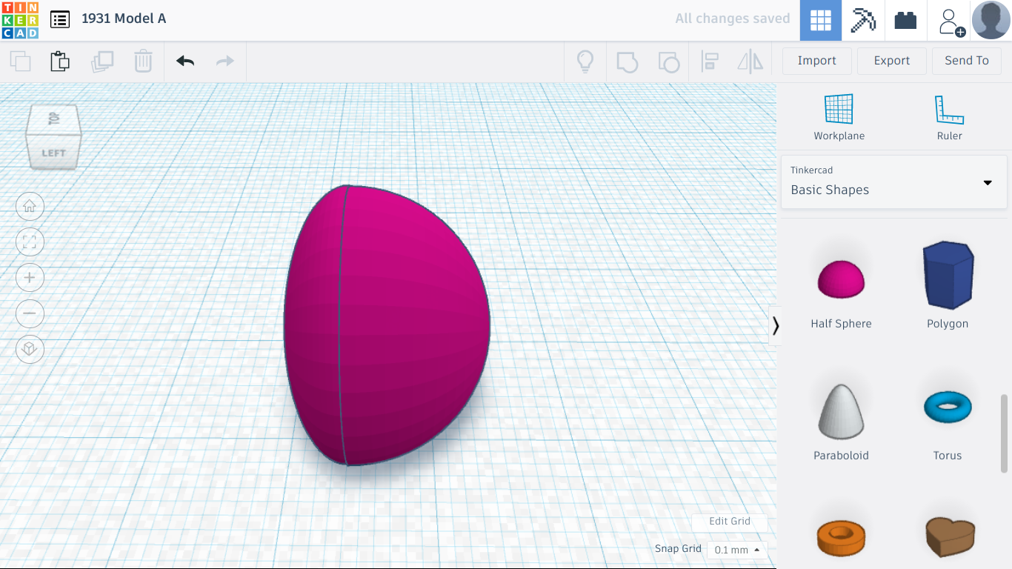Undo the last action
Viewport: 1012px width, 569px height.
(x=184, y=61)
